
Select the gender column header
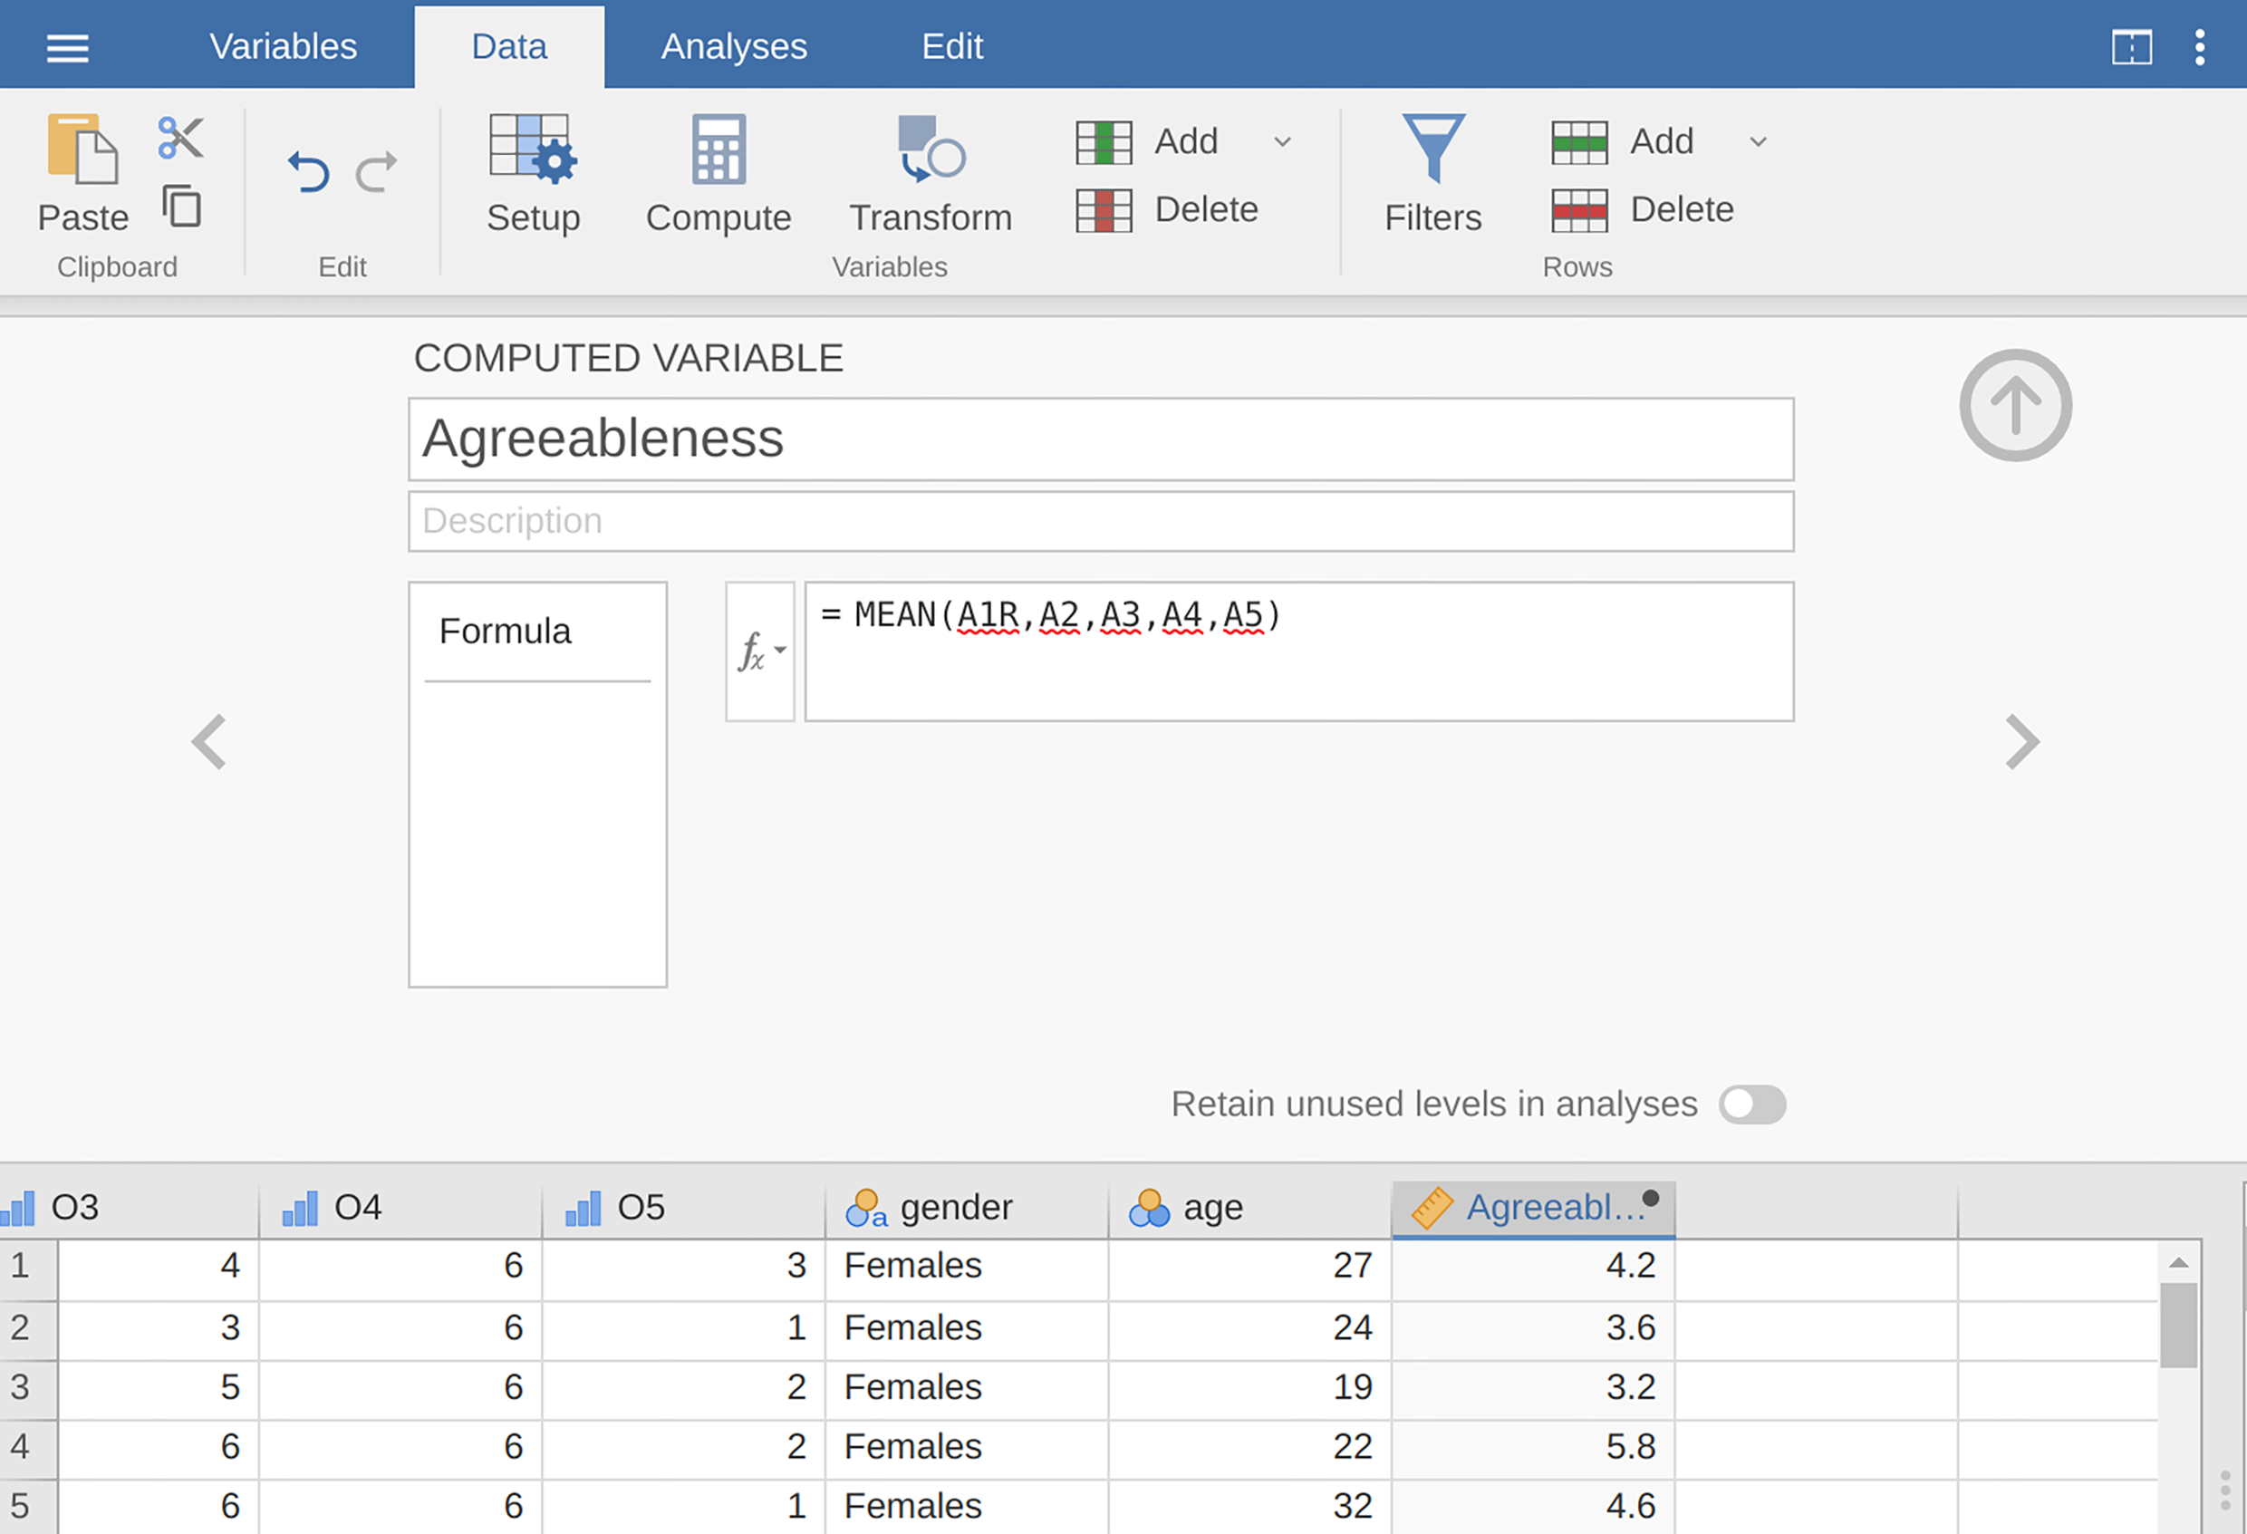point(967,1208)
